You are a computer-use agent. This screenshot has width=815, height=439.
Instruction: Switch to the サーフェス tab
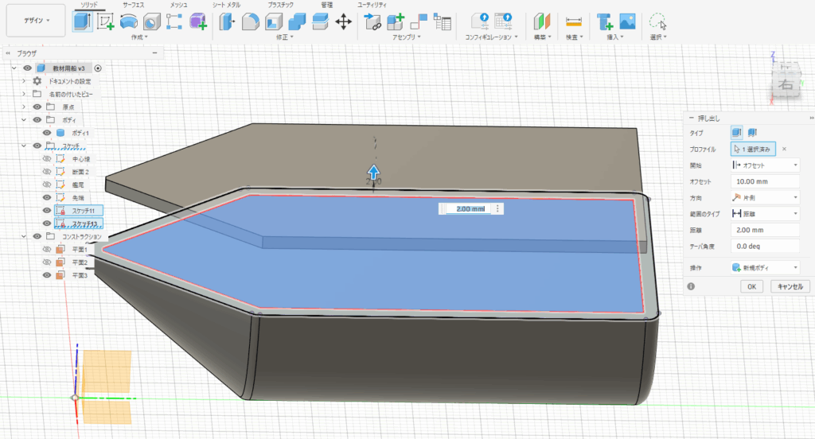(134, 5)
